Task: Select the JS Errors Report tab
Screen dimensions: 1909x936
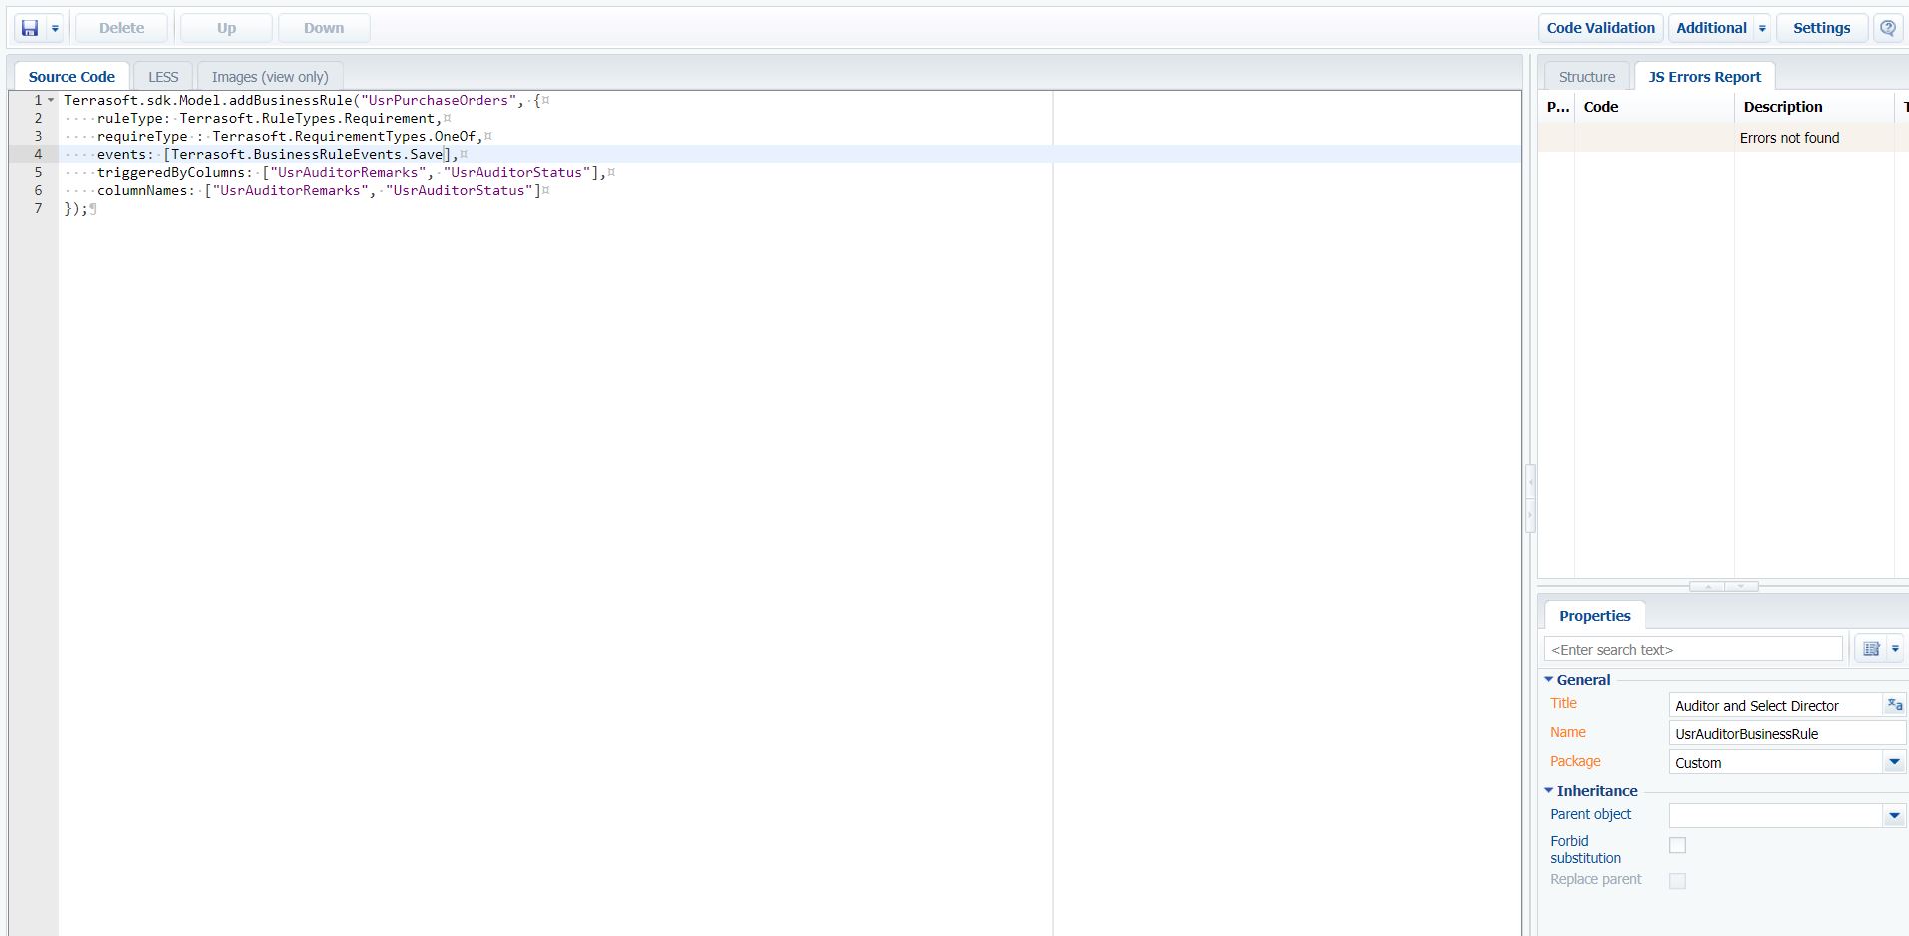Action: point(1704,77)
